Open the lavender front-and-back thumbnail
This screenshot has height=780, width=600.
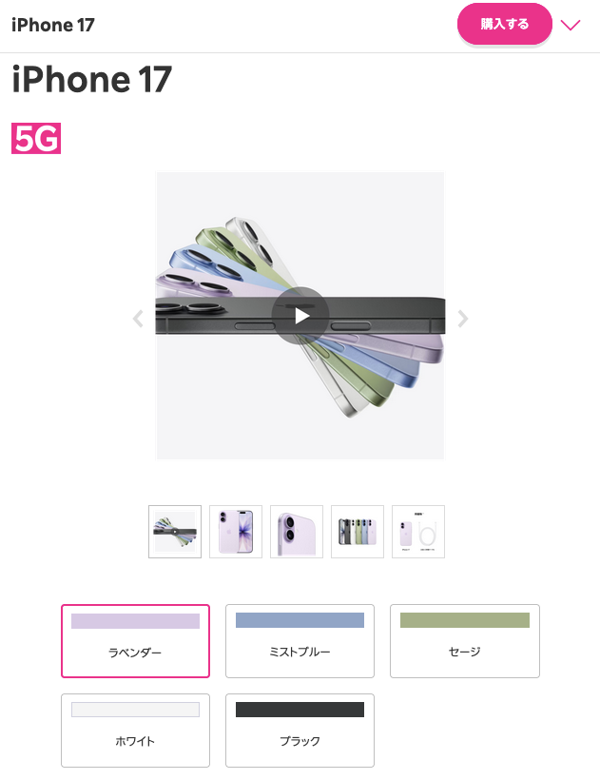click(236, 532)
